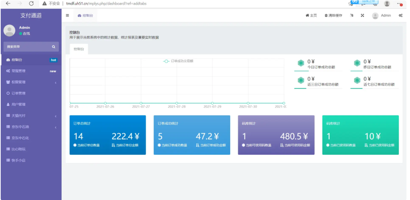Click the Admin avatar in the header

pos(375,16)
